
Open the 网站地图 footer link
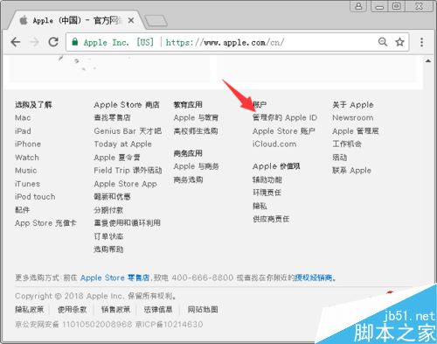click(203, 310)
